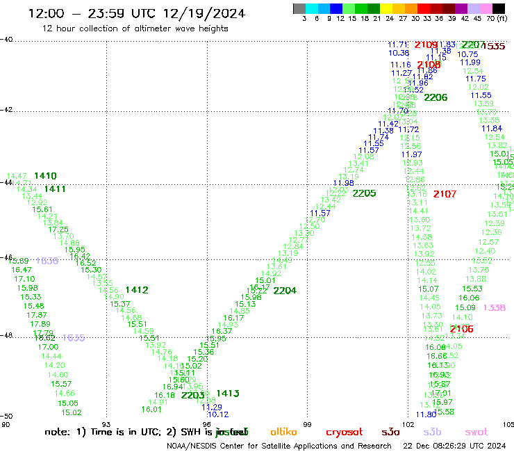Select the orange legend swatch above 30

(x=411, y=8)
